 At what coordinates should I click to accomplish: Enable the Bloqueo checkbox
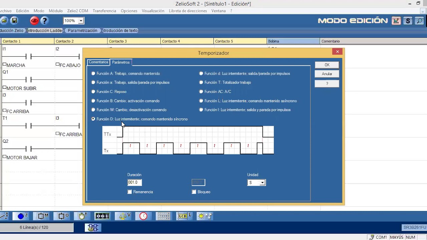pyautogui.click(x=194, y=192)
